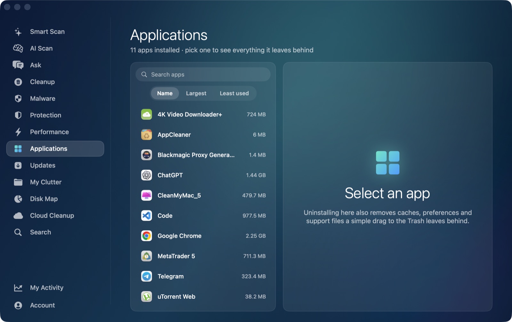
Task: Choose the Code name text
Action: (x=165, y=216)
